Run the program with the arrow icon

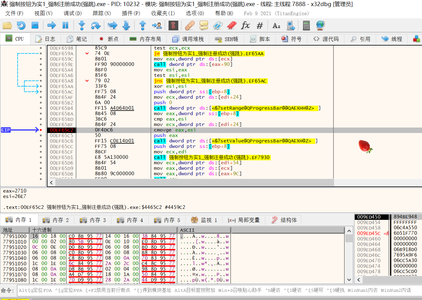pos(52,26)
